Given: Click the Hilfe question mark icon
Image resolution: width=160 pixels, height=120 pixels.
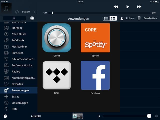Looking at the screenshot, I should [x=6, y=109].
